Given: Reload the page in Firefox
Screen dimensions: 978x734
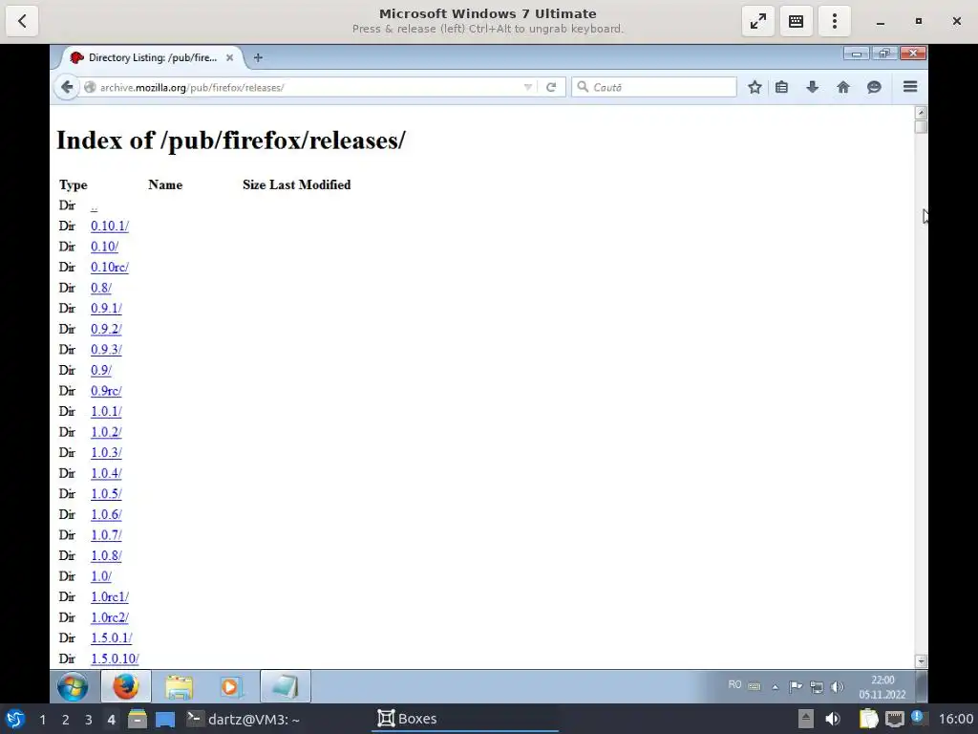Looking at the screenshot, I should click(551, 87).
